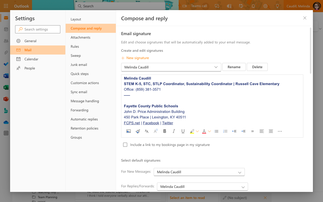Open the signature name dropdown Melinda Caudill
This screenshot has height=202, width=323.
point(171,67)
